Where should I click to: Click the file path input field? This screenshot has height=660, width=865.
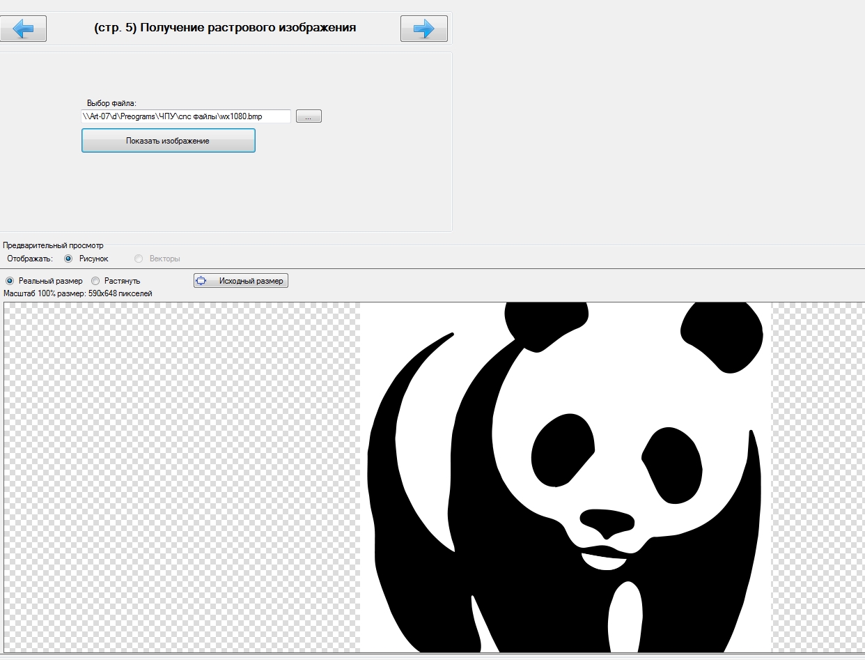coord(186,116)
